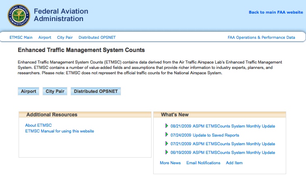306x182 pixels.
Task: Open Distributed OPSNET in navigation bar
Action: pyautogui.click(x=97, y=38)
